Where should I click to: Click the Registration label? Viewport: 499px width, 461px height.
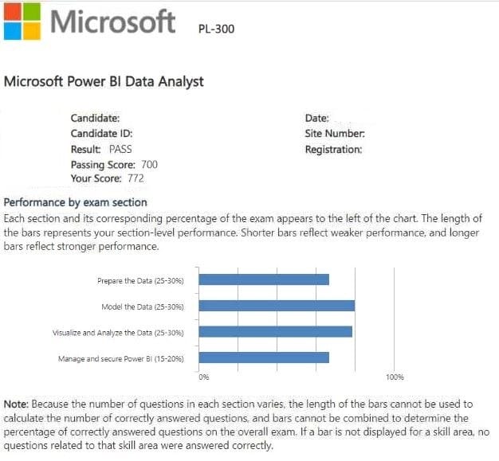click(x=333, y=149)
